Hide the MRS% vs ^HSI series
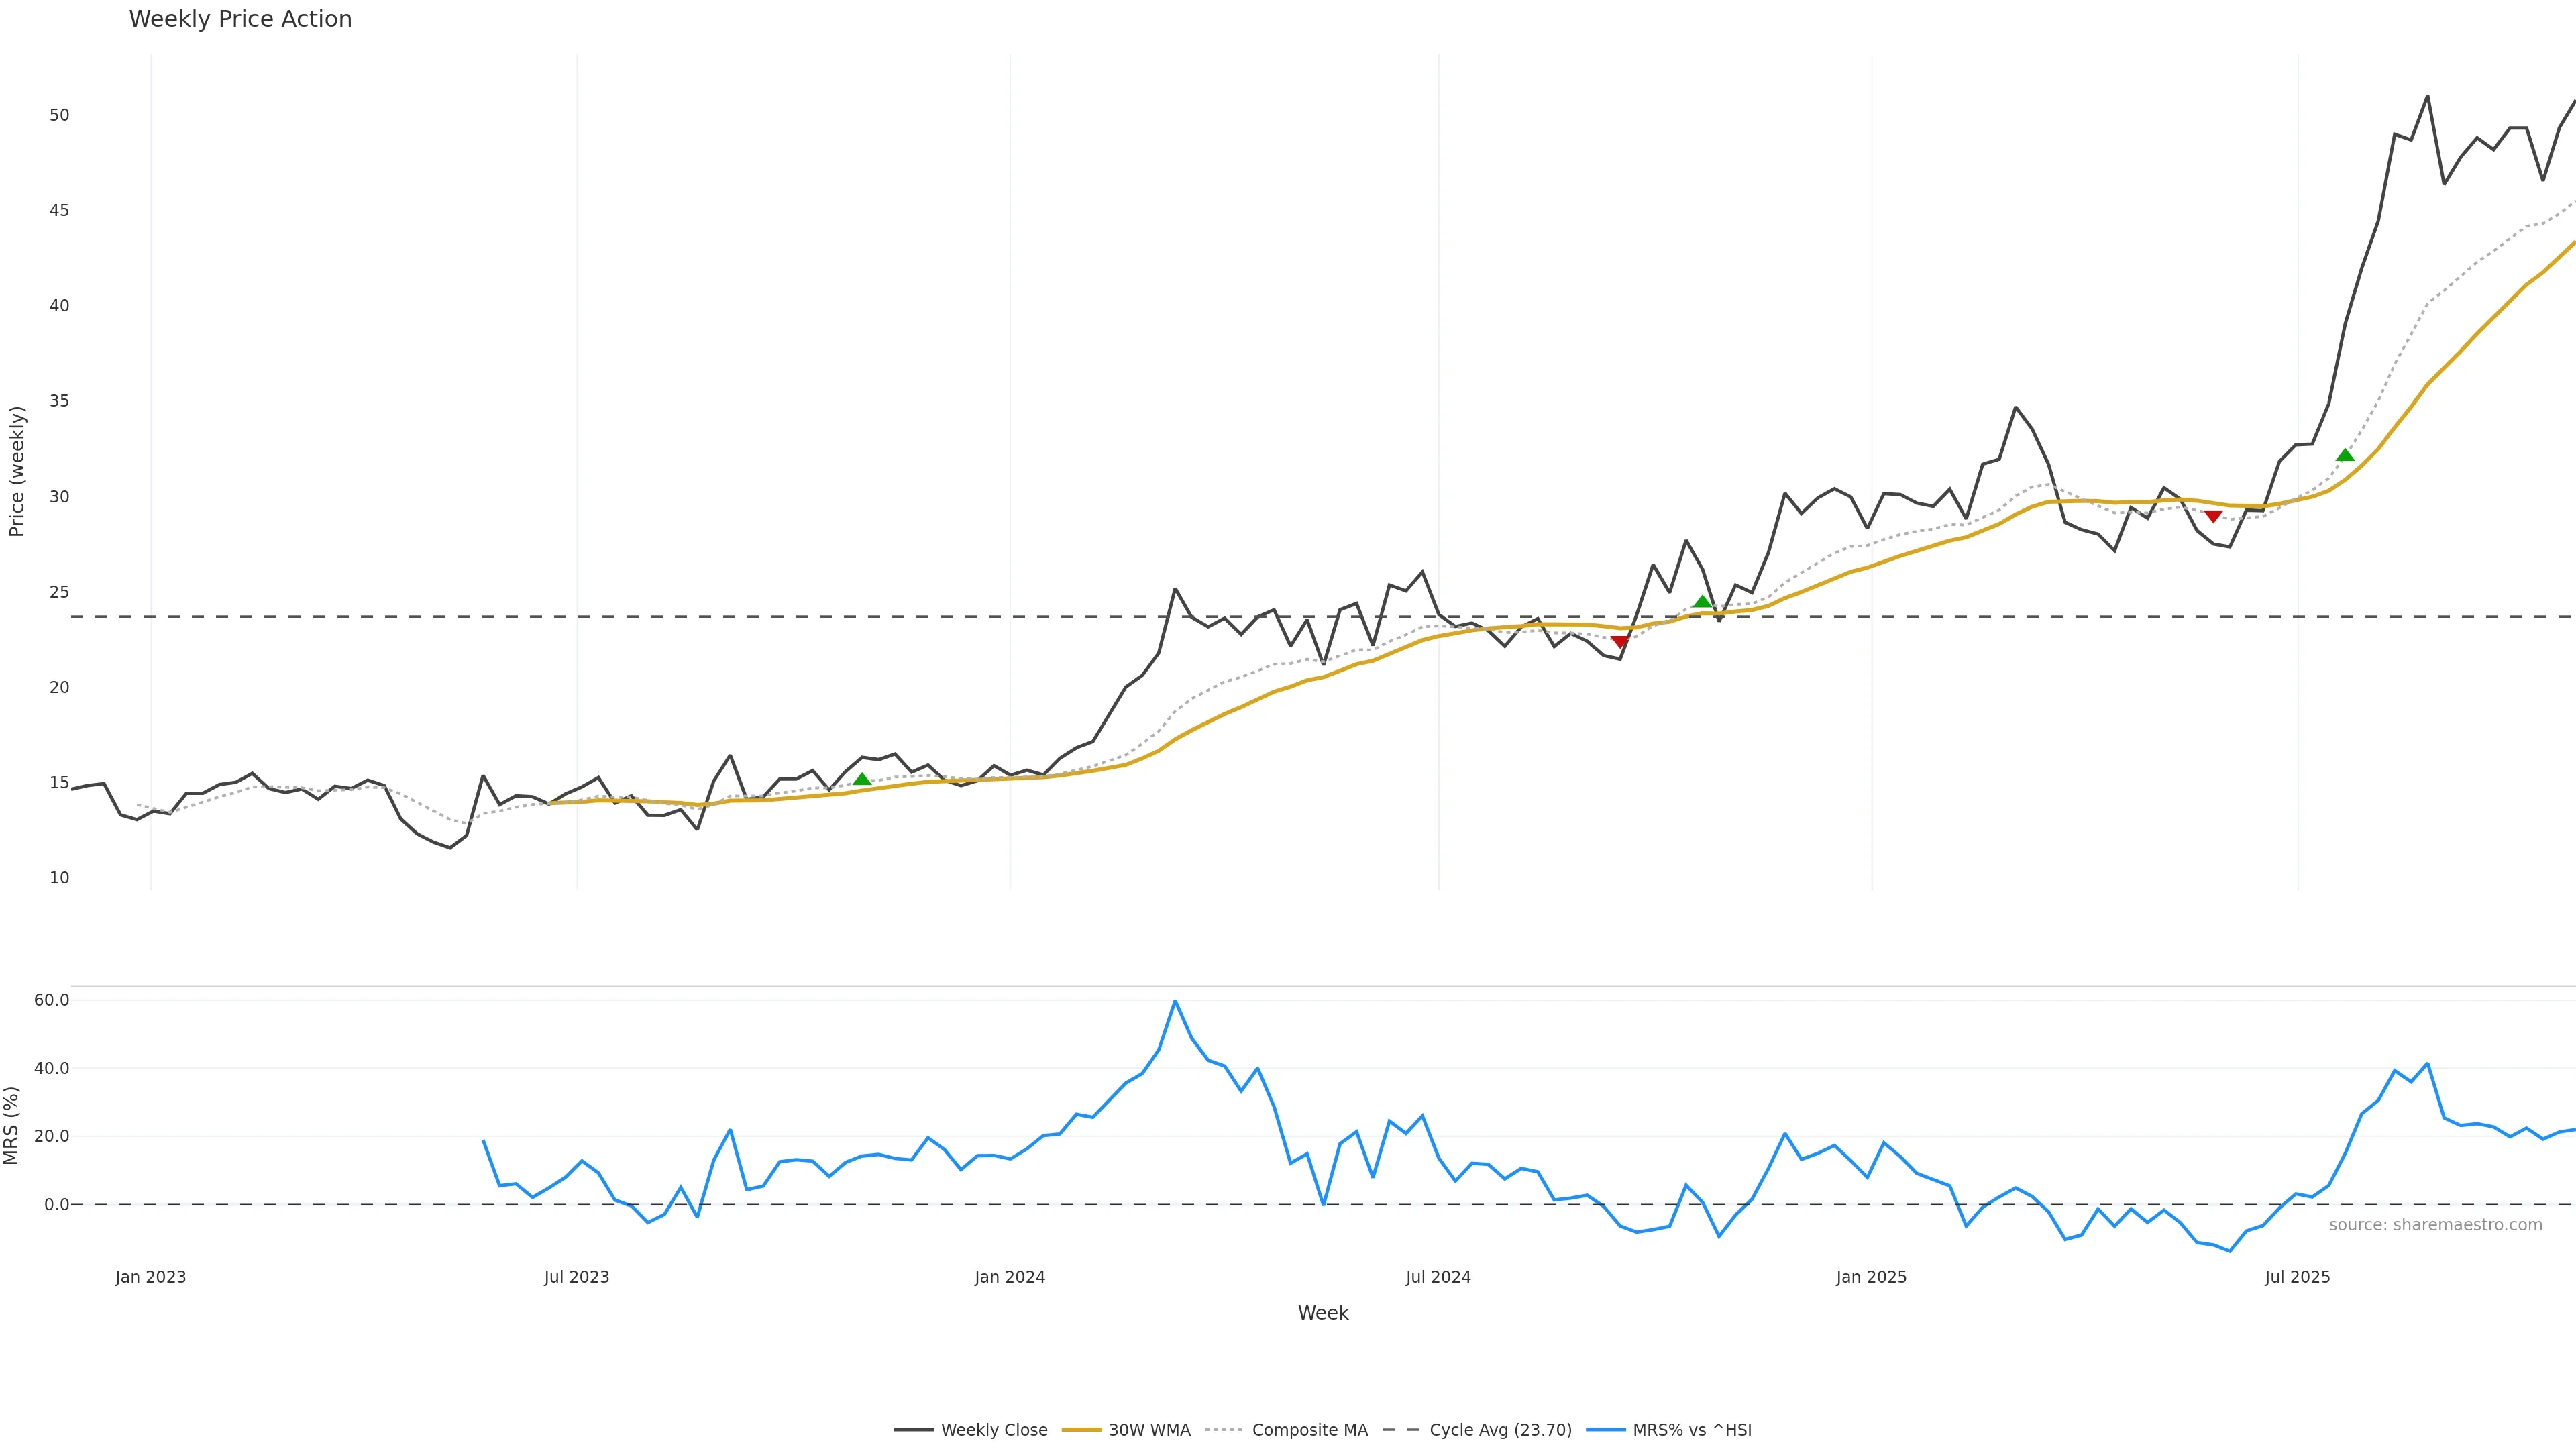The width and height of the screenshot is (2576, 1449). [1692, 1430]
